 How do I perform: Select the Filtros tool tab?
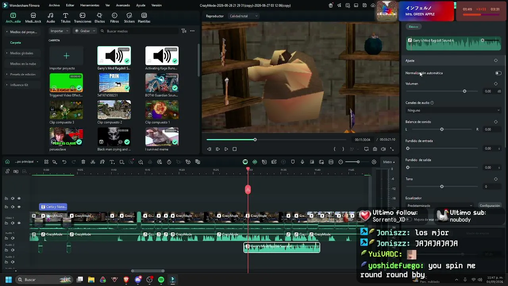114,18
